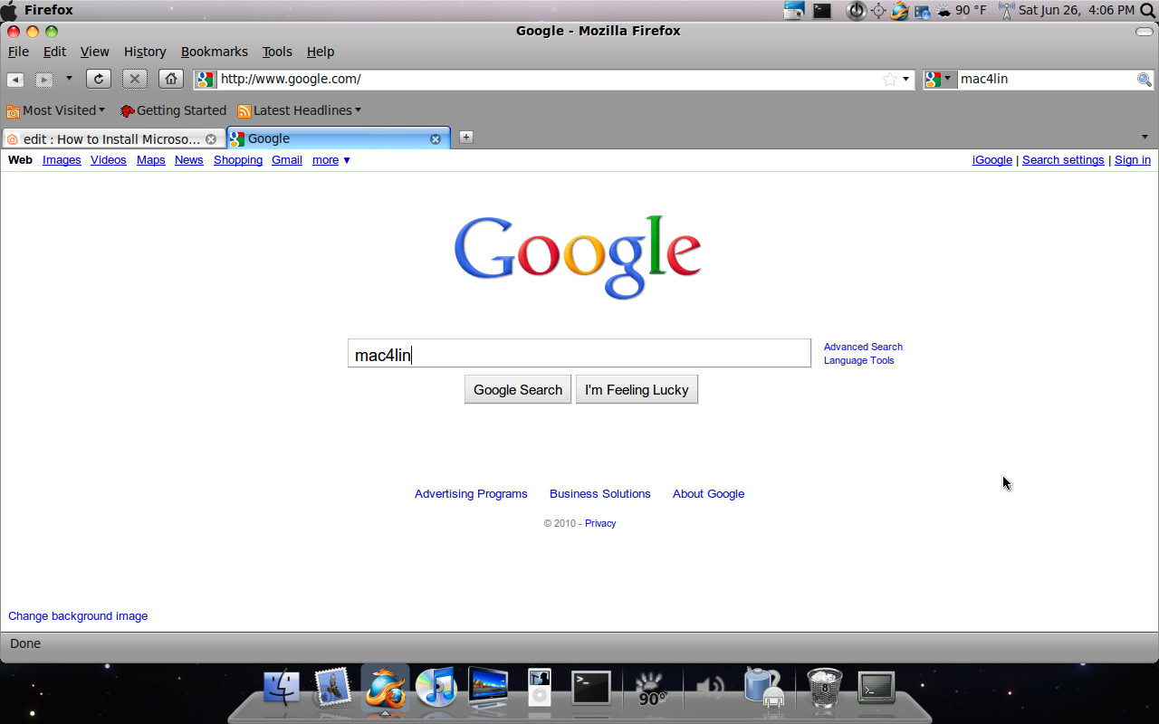Screen dimensions: 1159x724
Task: Open the Most Visited bookmarks folder
Action: (x=56, y=110)
